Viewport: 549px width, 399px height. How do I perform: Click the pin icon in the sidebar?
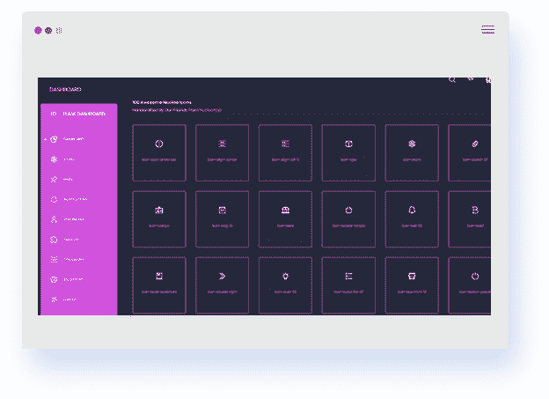tap(54, 180)
